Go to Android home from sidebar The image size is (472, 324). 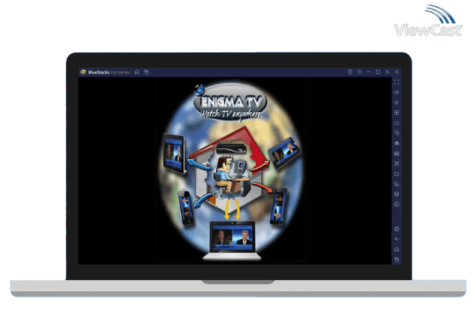[397, 250]
